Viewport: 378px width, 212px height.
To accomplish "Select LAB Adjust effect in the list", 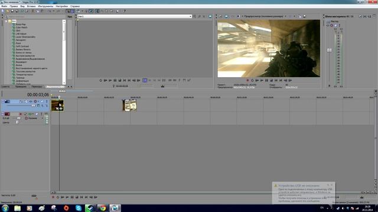I will [x=21, y=34].
